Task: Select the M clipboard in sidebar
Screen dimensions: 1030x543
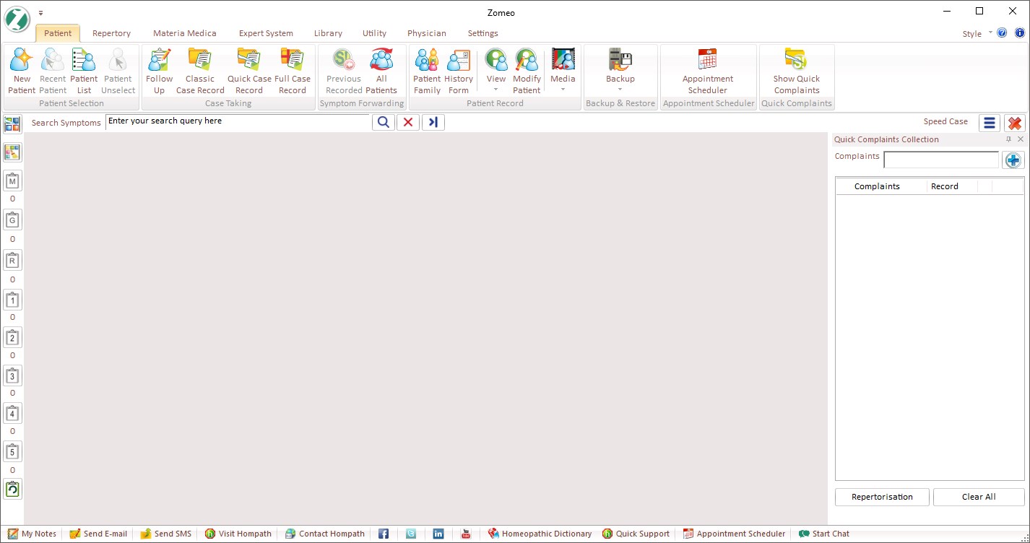Action: click(x=12, y=181)
